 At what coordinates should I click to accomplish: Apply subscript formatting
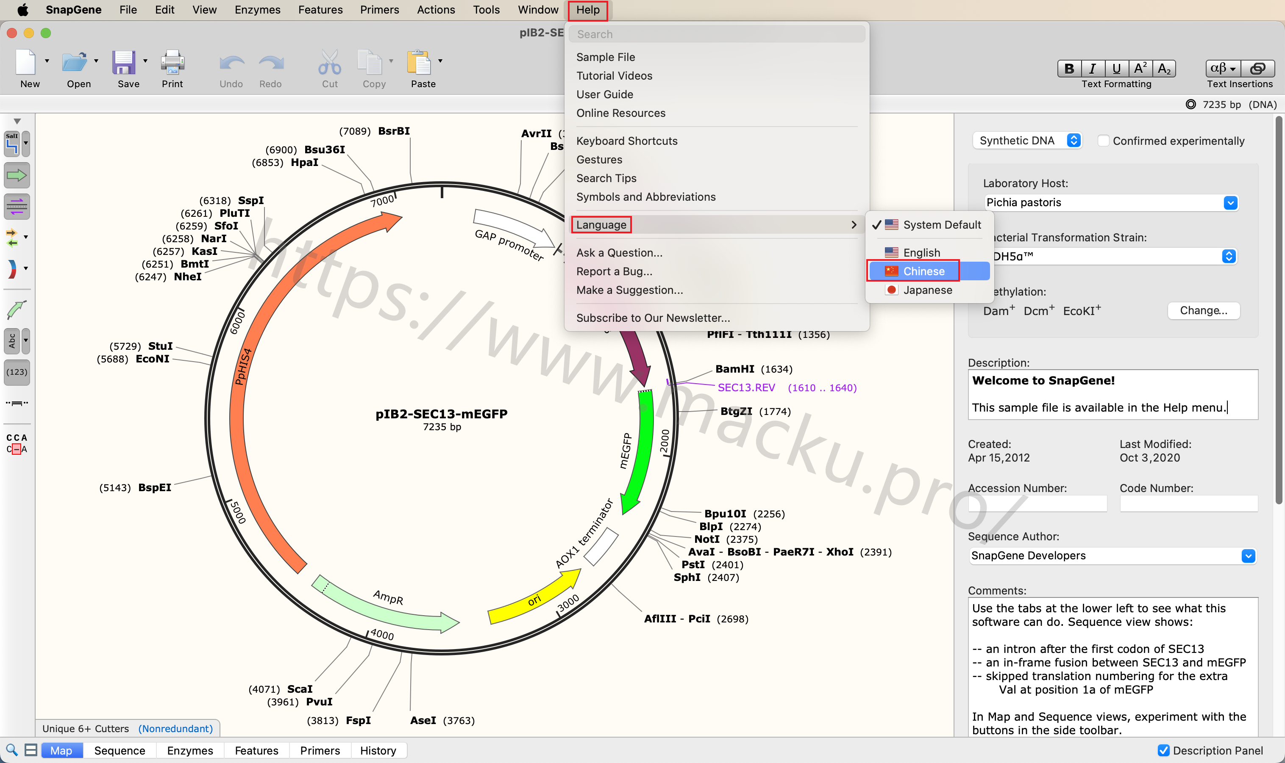1163,69
